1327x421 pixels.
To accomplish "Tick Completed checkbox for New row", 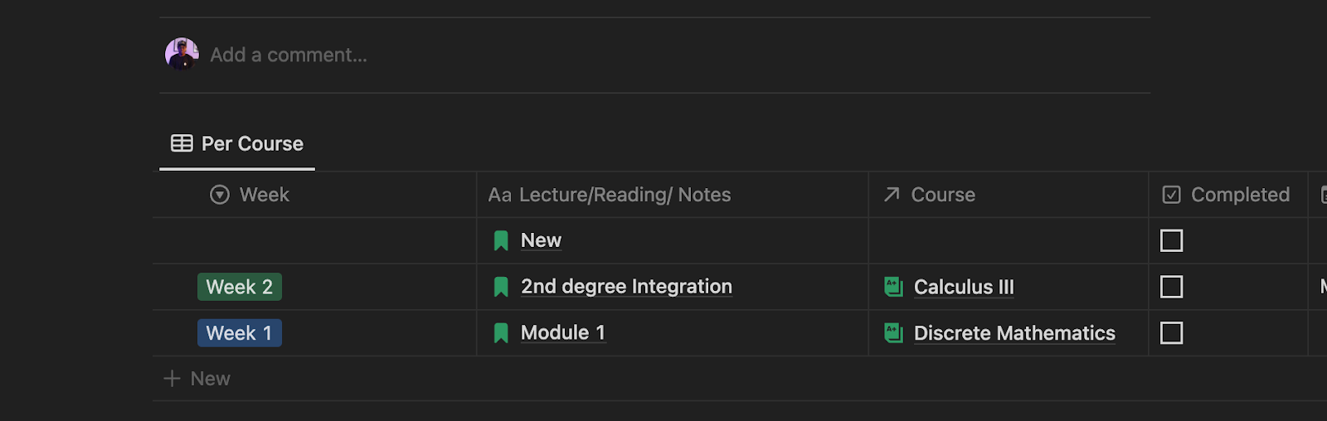I will [x=1171, y=240].
